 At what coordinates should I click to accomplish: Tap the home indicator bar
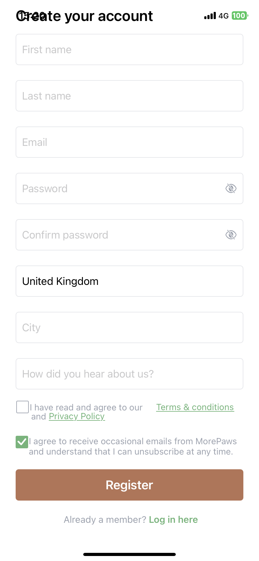129,554
